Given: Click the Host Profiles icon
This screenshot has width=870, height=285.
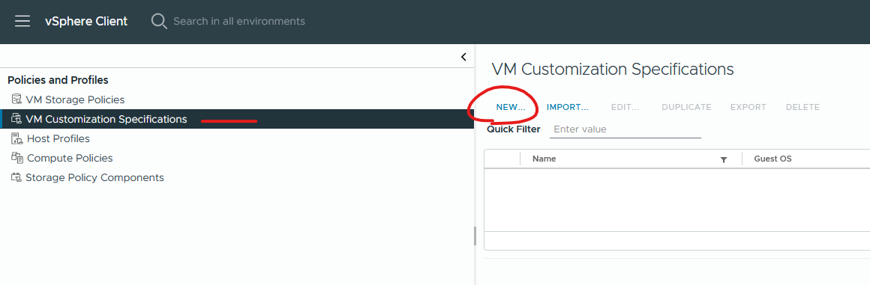Looking at the screenshot, I should [16, 138].
